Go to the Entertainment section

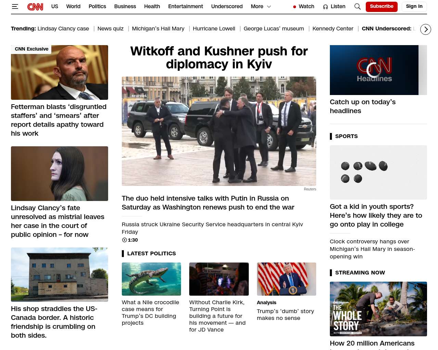pyautogui.click(x=185, y=6)
